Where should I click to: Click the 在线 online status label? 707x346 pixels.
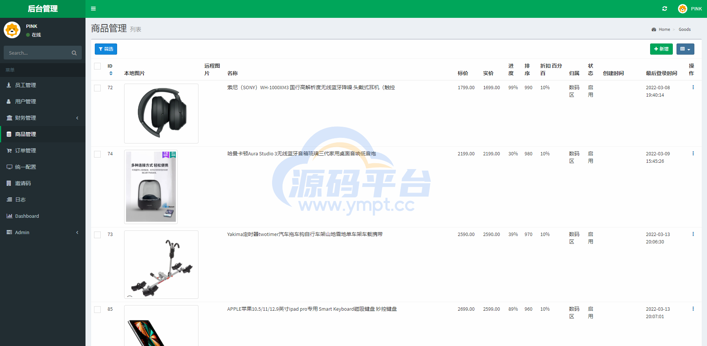click(x=36, y=35)
